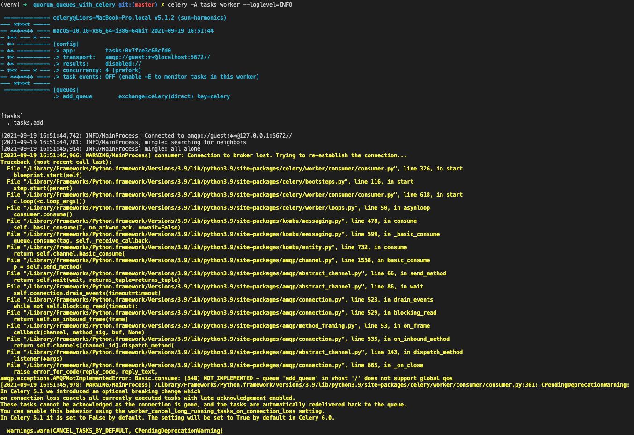Viewport: 634px width, 435px height.
Task: Click 'mingle: all alone' log line
Action: 101,149
